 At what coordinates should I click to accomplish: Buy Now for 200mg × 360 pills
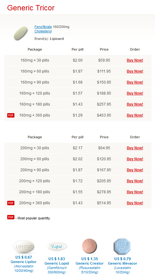[x=135, y=203]
